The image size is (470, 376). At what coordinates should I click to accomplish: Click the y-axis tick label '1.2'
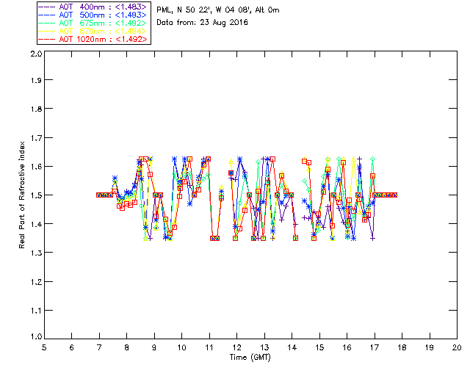pyautogui.click(x=36, y=281)
